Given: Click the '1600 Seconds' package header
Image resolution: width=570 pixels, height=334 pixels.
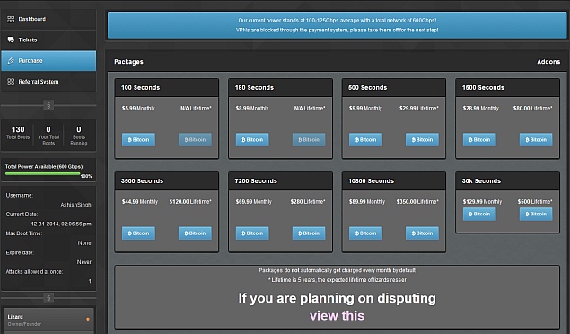Looking at the screenshot, I should click(507, 88).
